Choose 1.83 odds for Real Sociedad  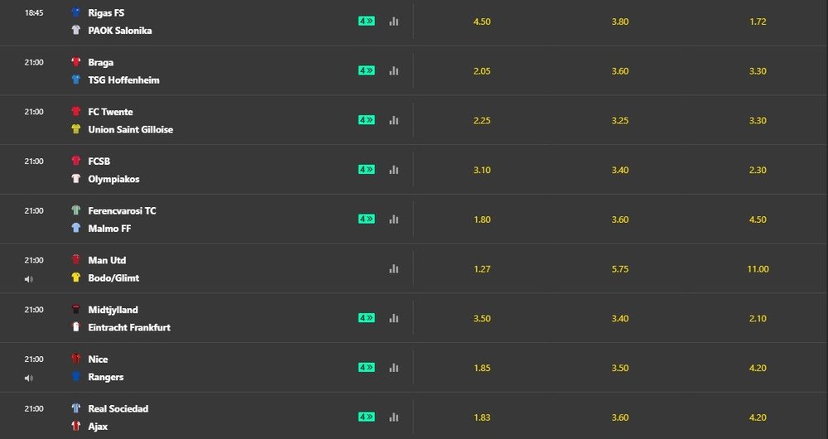pos(482,417)
